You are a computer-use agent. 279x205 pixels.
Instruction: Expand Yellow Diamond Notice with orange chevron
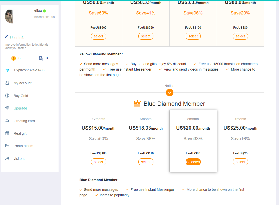click(x=169, y=93)
